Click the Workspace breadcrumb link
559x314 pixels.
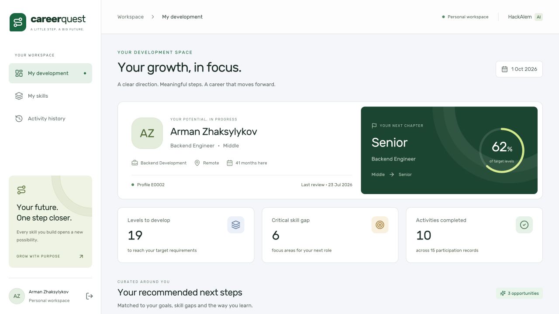(131, 17)
